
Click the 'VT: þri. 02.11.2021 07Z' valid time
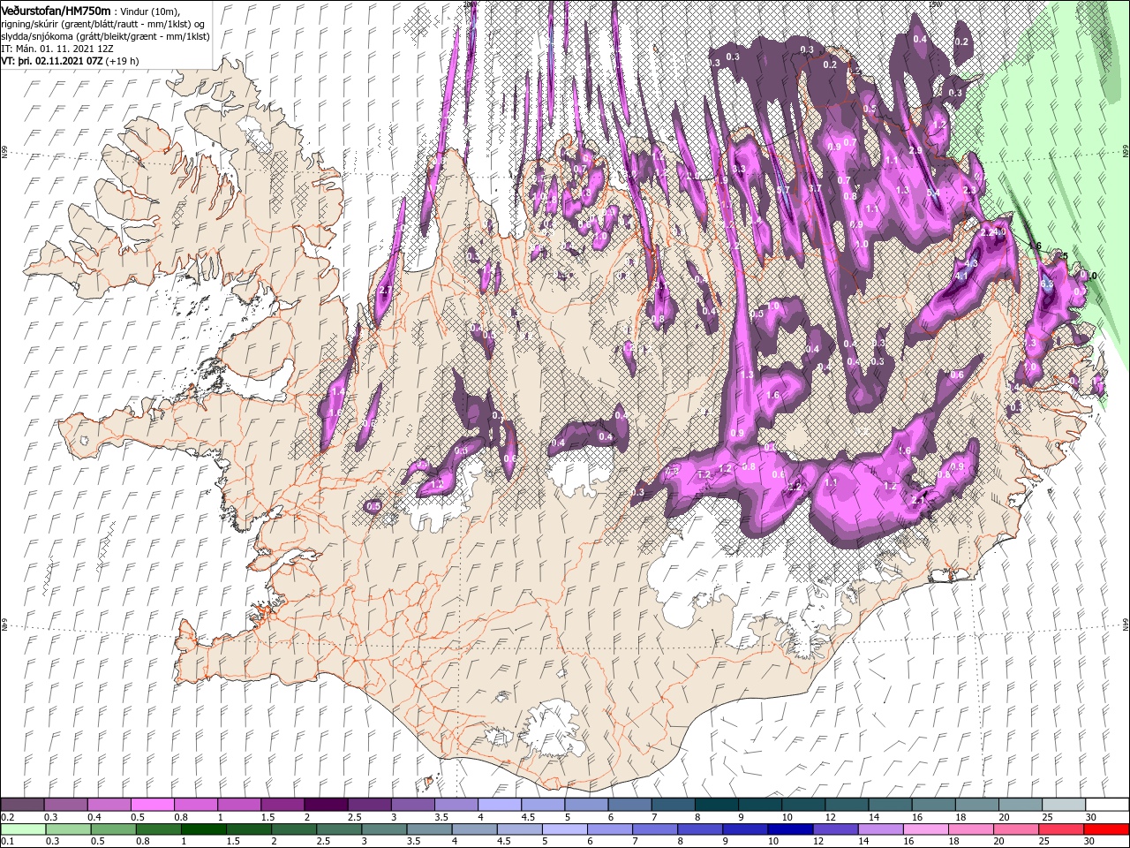coord(52,62)
